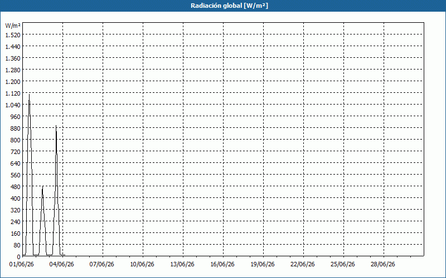Click the highest radiation peak near 1.120

(x=30, y=95)
